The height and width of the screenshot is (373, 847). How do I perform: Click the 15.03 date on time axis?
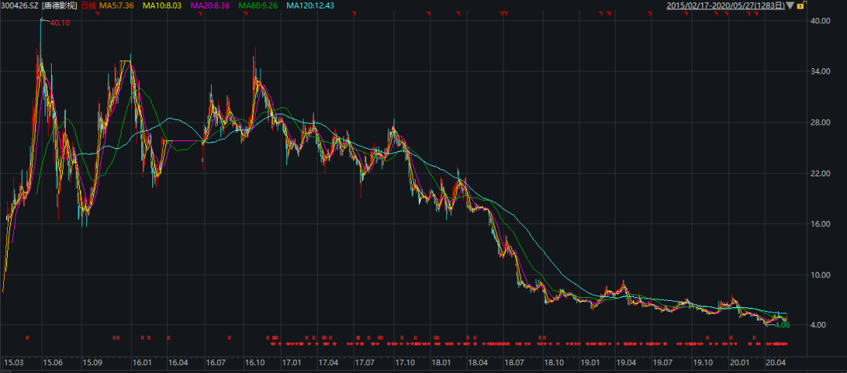click(x=13, y=364)
